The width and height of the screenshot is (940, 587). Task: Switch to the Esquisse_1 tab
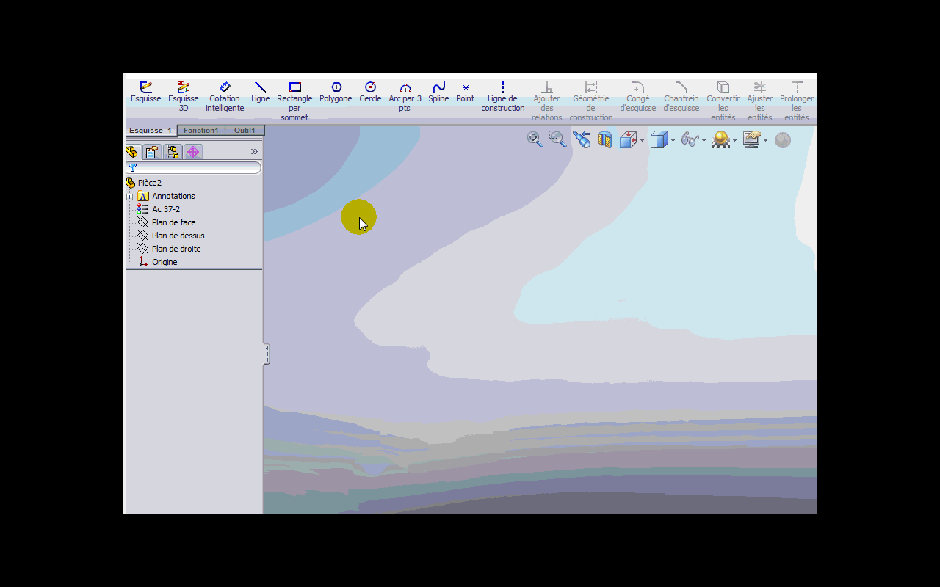(151, 131)
